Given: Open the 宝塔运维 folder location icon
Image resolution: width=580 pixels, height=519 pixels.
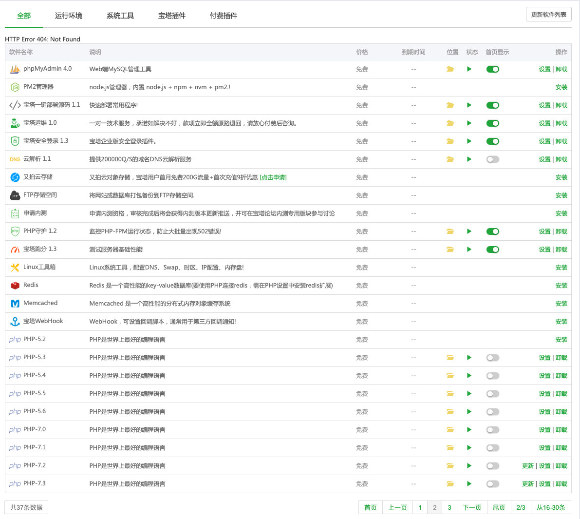Looking at the screenshot, I should coord(450,123).
